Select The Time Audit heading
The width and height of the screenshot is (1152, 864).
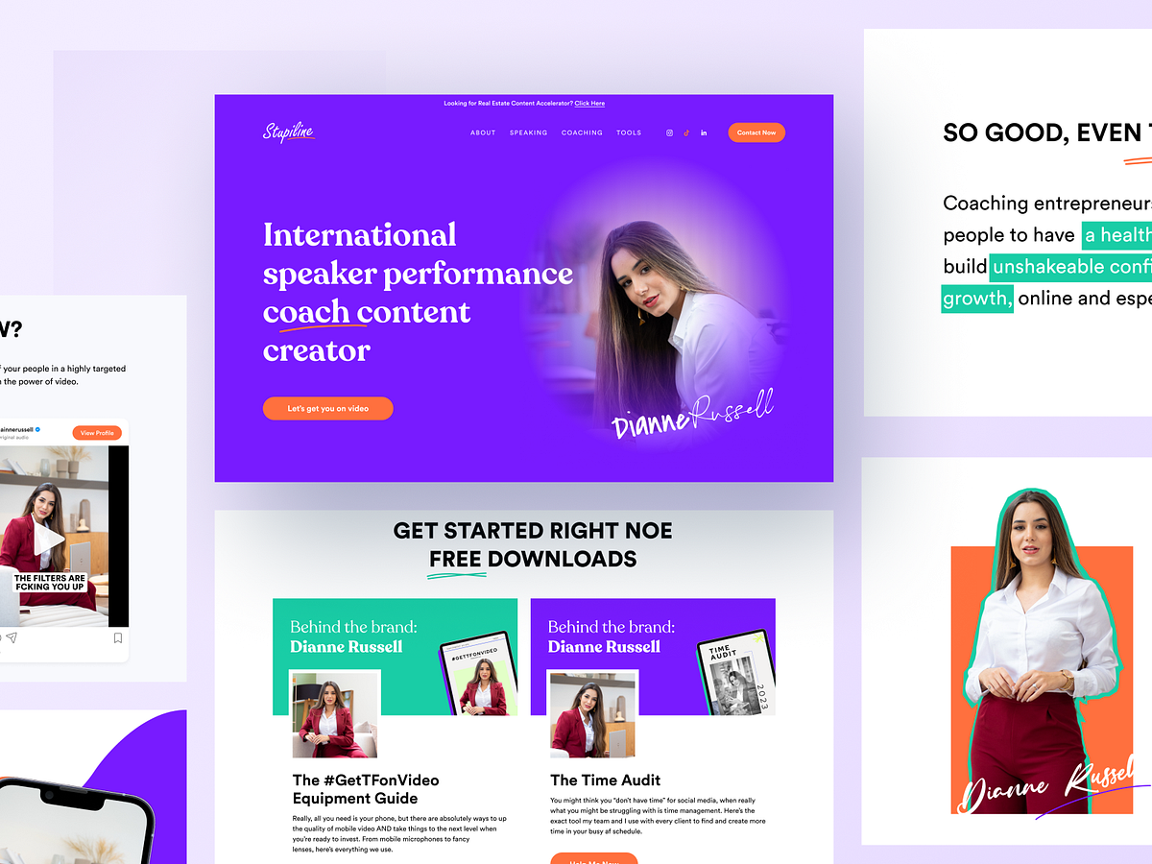[x=606, y=780]
